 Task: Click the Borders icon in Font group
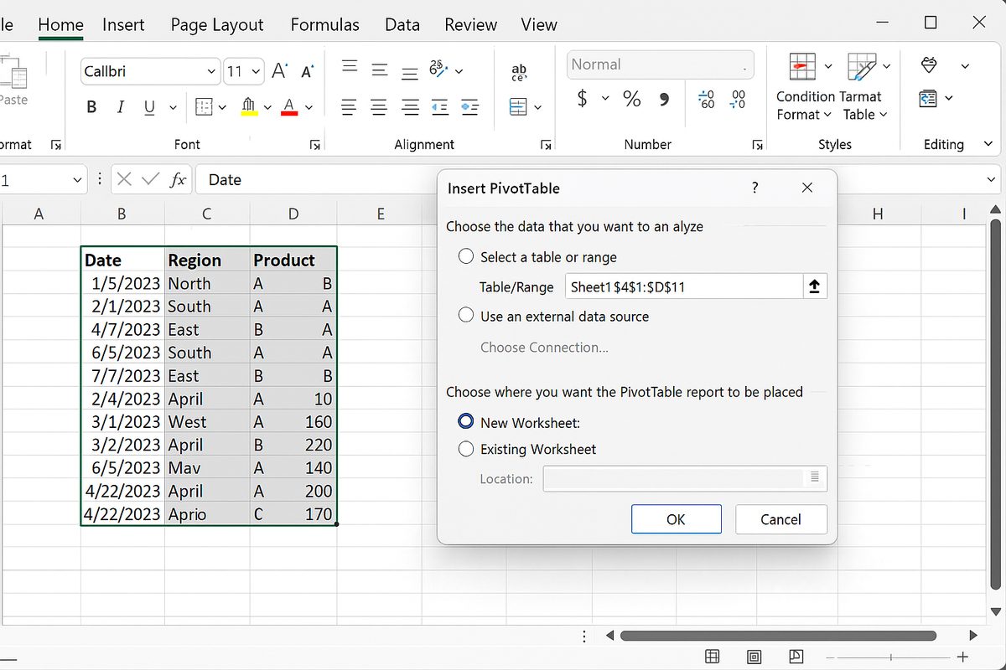[x=204, y=107]
